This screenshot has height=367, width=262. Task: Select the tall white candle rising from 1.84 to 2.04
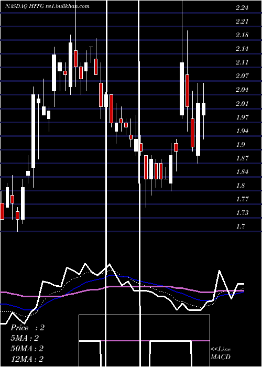[x=34, y=131]
